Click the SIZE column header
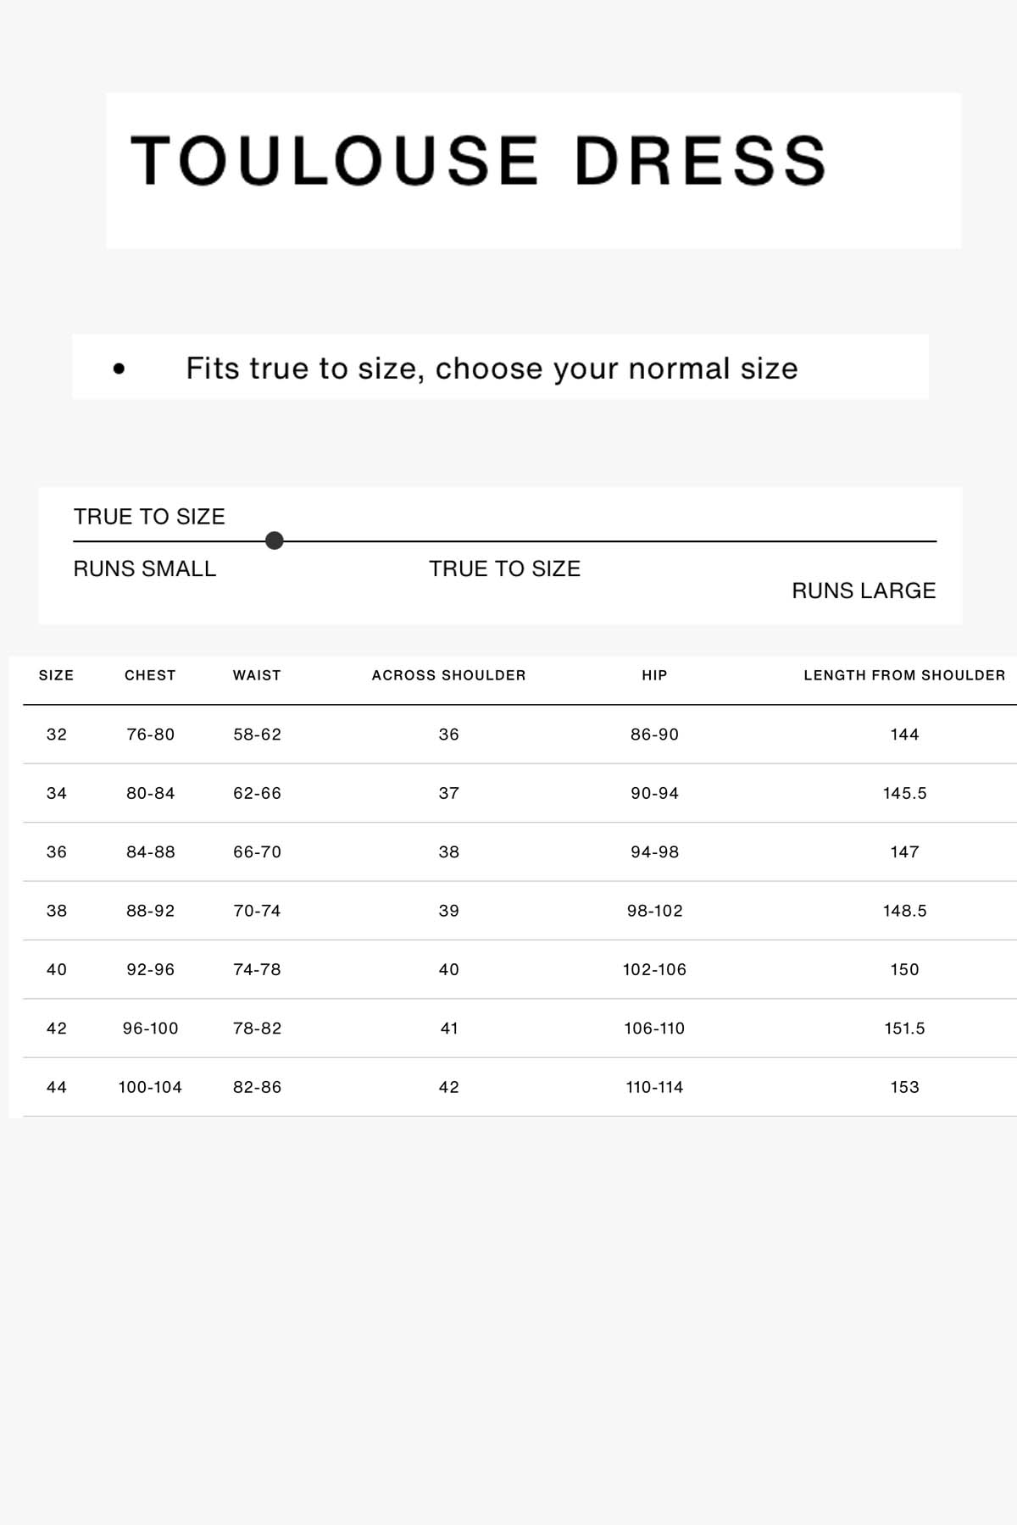Image resolution: width=1017 pixels, height=1525 pixels. pos(56,675)
